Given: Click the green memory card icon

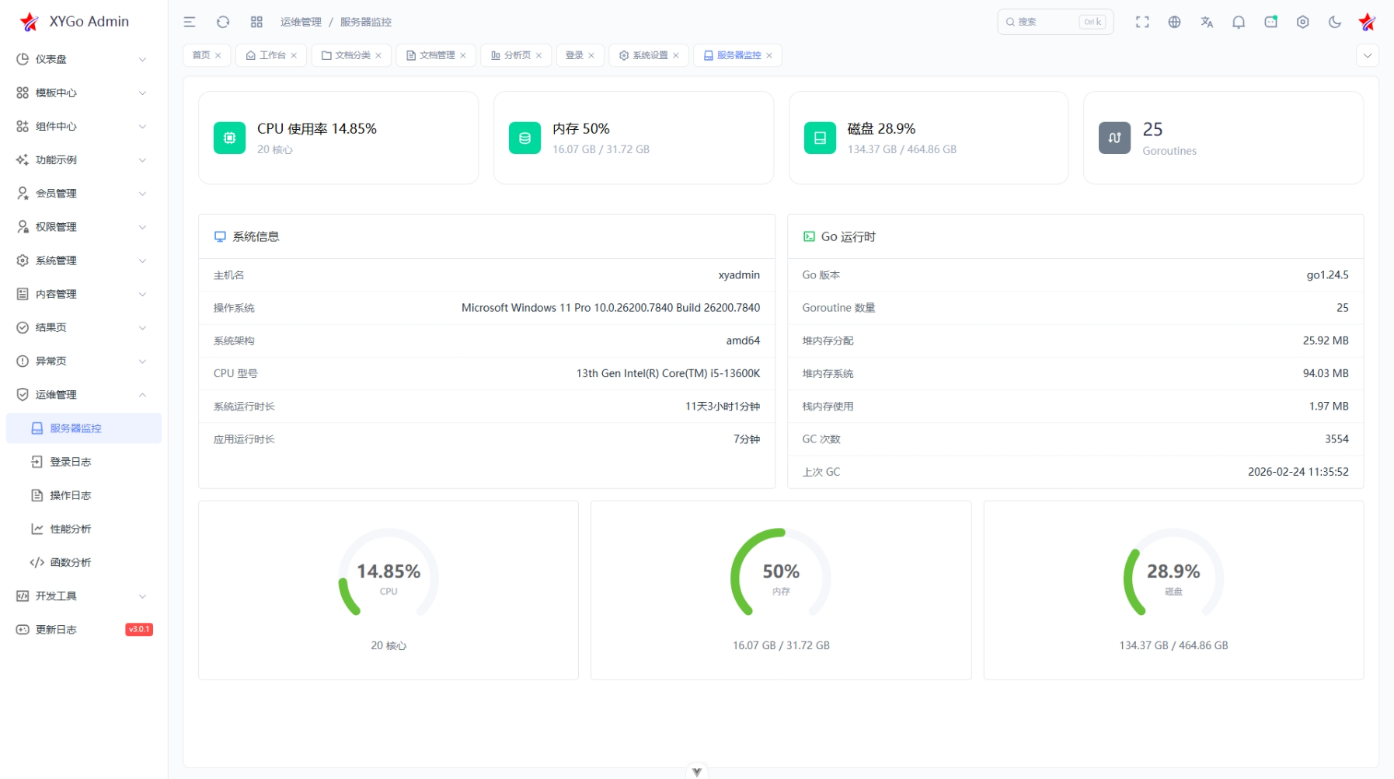Looking at the screenshot, I should click(x=524, y=138).
